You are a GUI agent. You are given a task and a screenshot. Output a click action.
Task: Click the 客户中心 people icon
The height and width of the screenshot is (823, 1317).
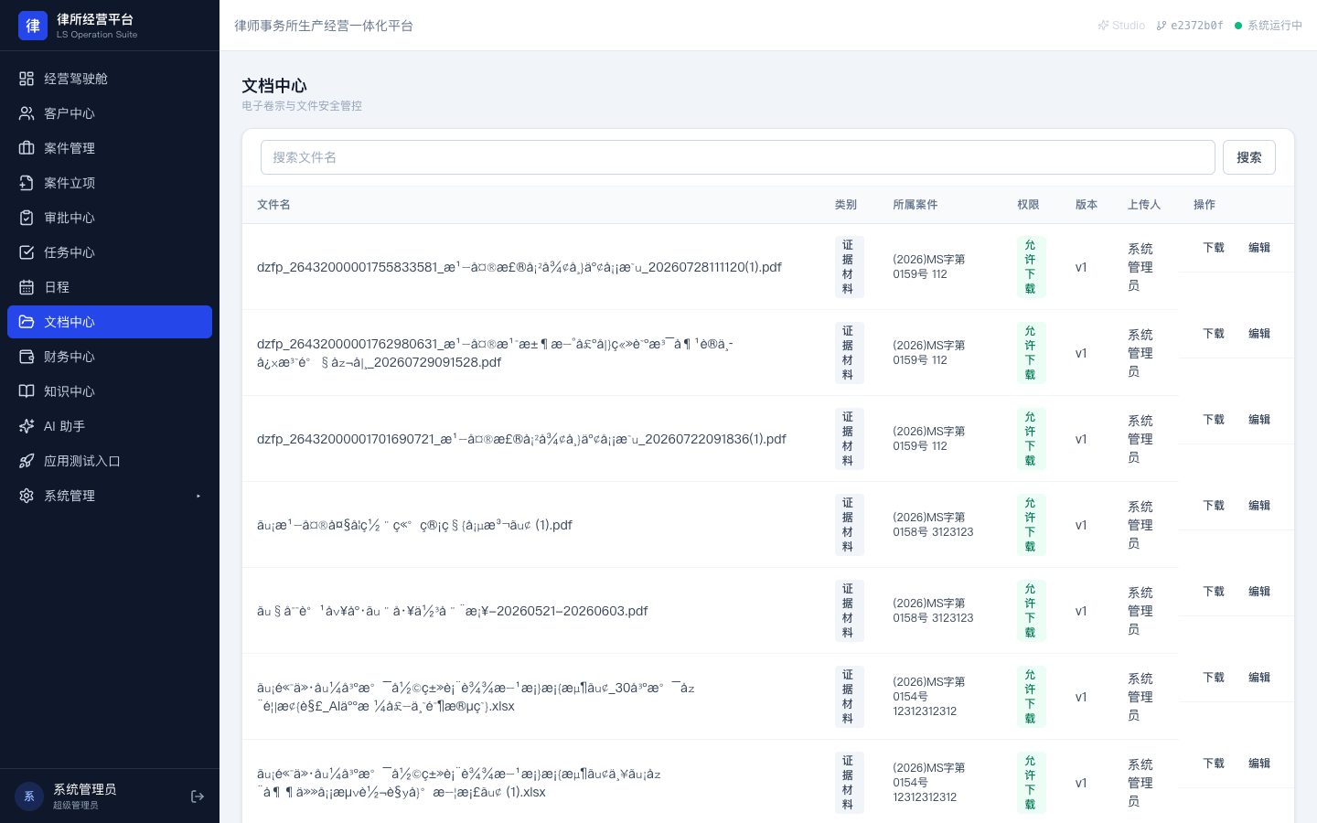[x=27, y=113]
